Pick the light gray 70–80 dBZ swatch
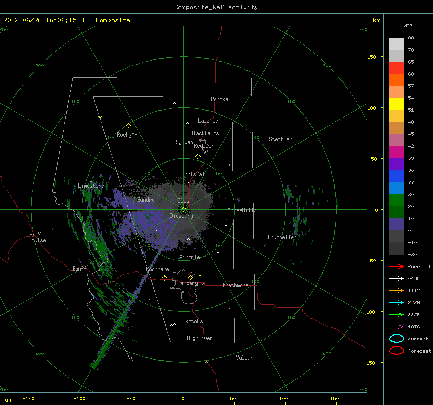Image resolution: width=433 pixels, height=405 pixels. click(396, 44)
